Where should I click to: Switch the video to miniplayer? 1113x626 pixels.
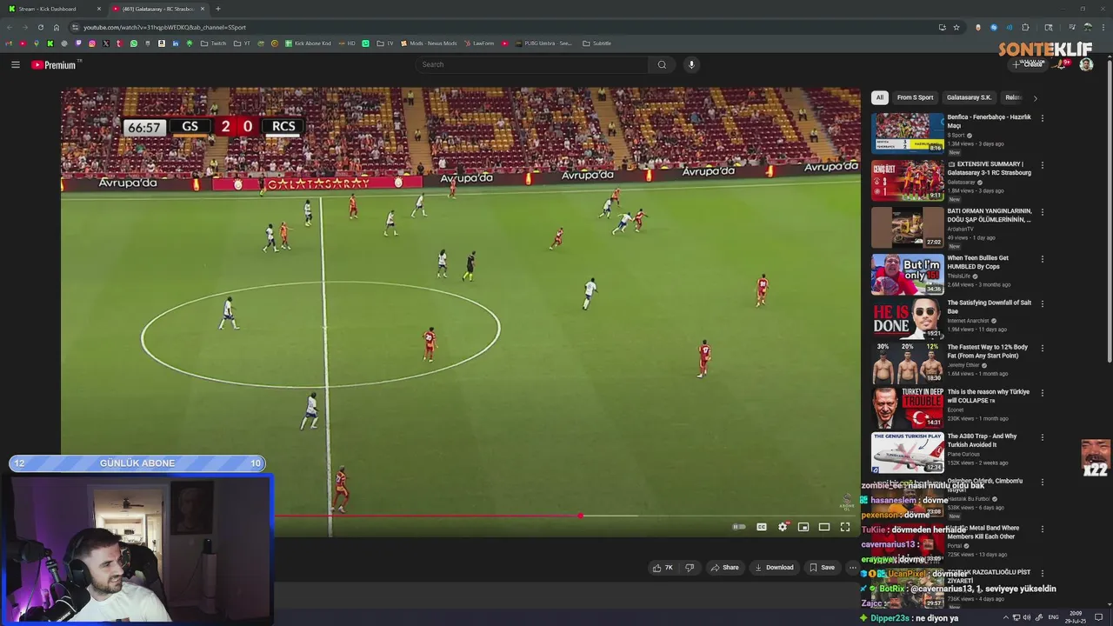[x=803, y=527]
